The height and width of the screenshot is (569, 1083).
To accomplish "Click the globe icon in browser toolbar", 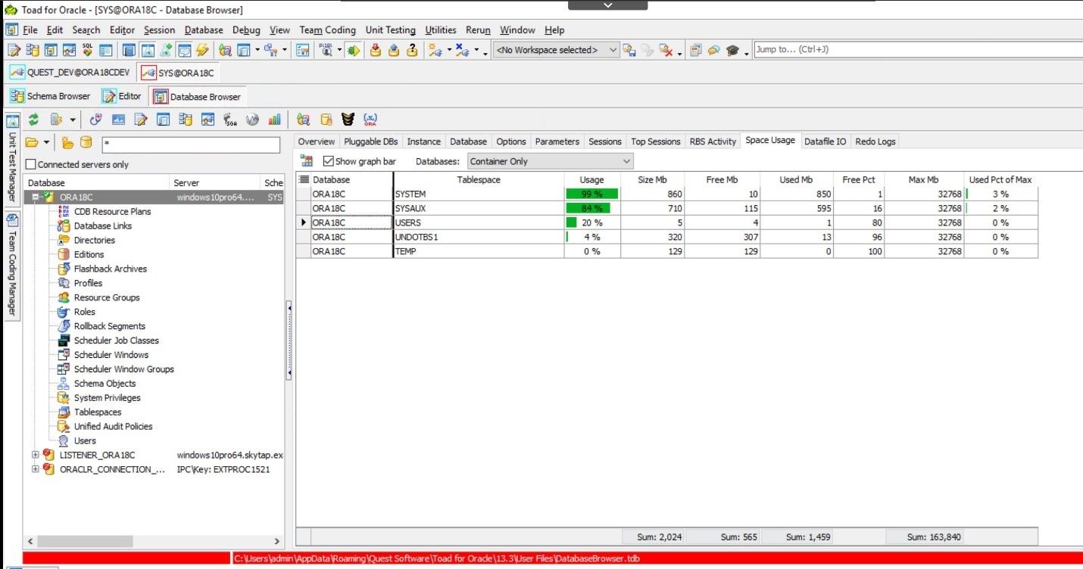I will tap(252, 120).
